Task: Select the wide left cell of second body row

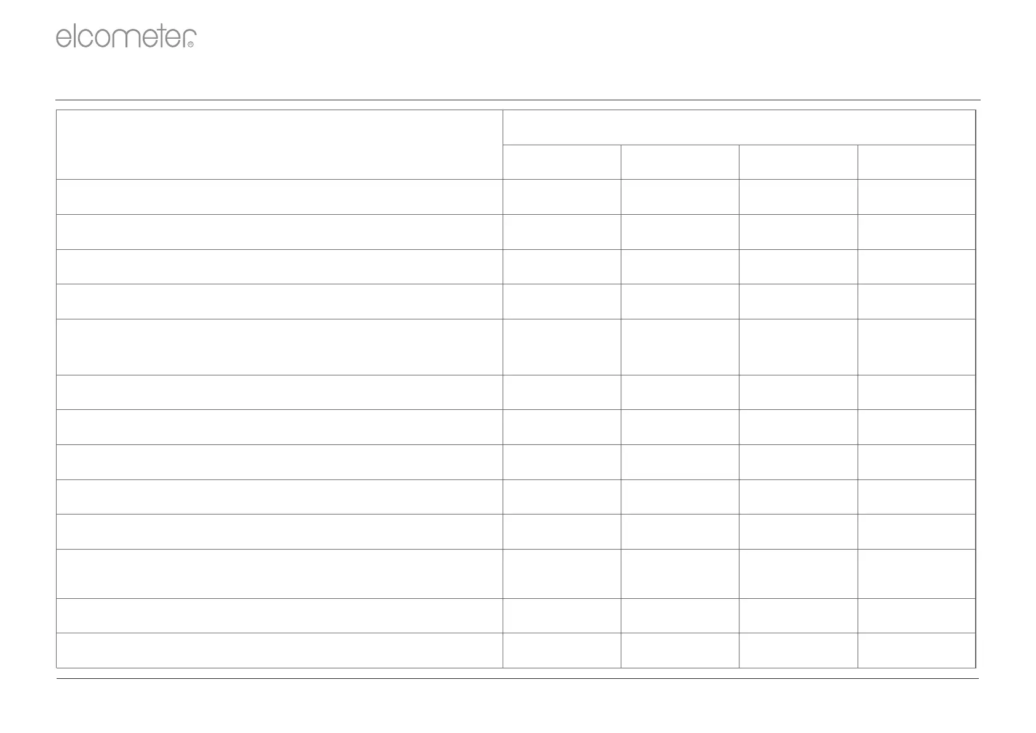Action: [x=279, y=231]
